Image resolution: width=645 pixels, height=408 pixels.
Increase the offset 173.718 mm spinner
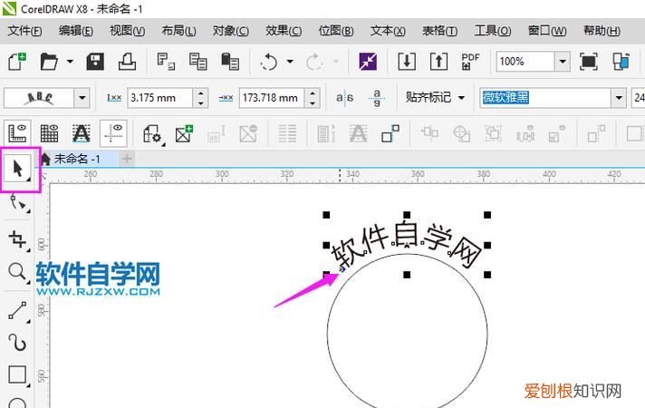coord(313,93)
